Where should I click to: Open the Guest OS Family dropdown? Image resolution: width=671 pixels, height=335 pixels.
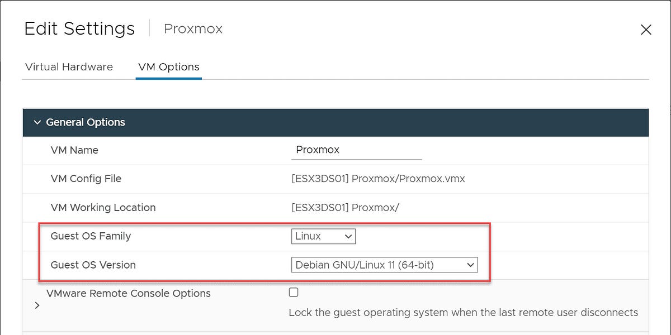323,236
